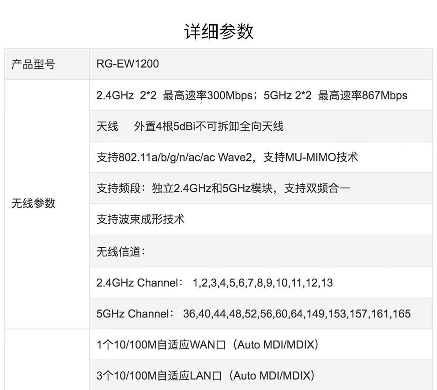Click the 详细参数 heading

point(218,32)
